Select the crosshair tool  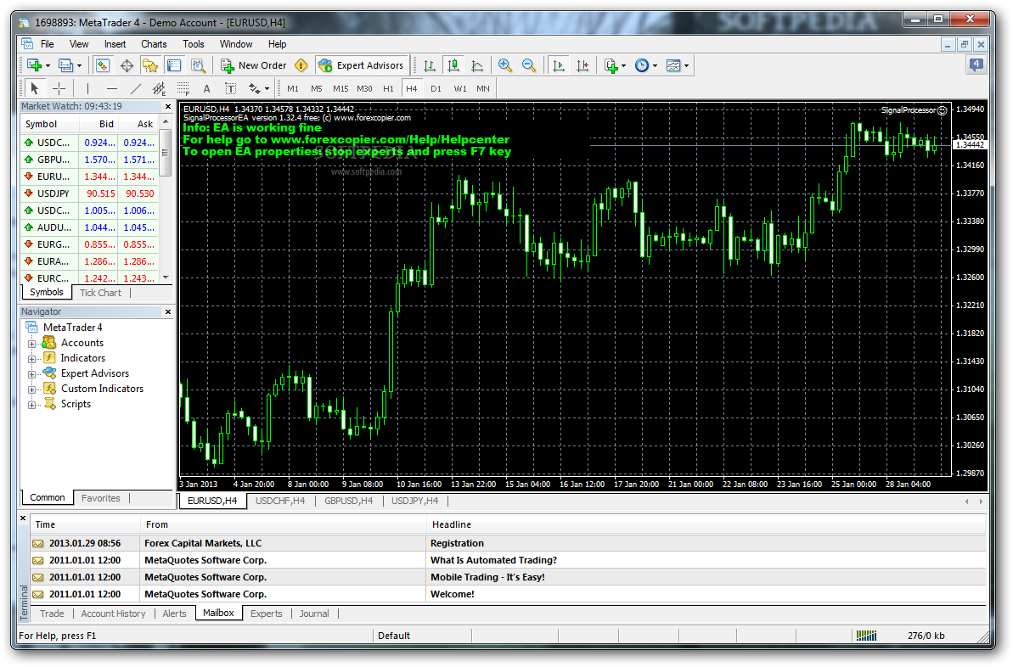(59, 88)
